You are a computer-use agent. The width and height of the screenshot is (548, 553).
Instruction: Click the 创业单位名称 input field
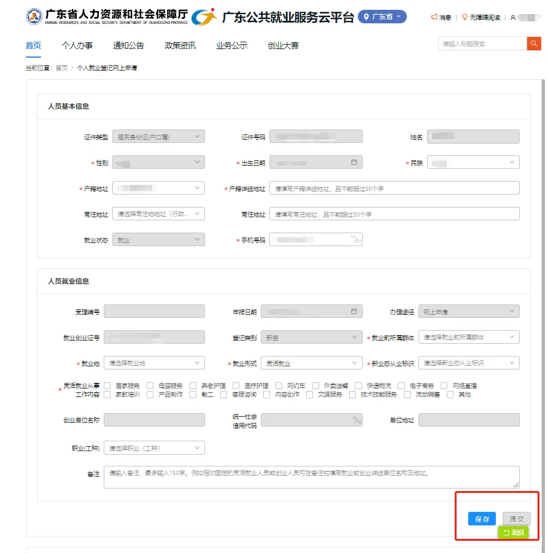(x=154, y=420)
